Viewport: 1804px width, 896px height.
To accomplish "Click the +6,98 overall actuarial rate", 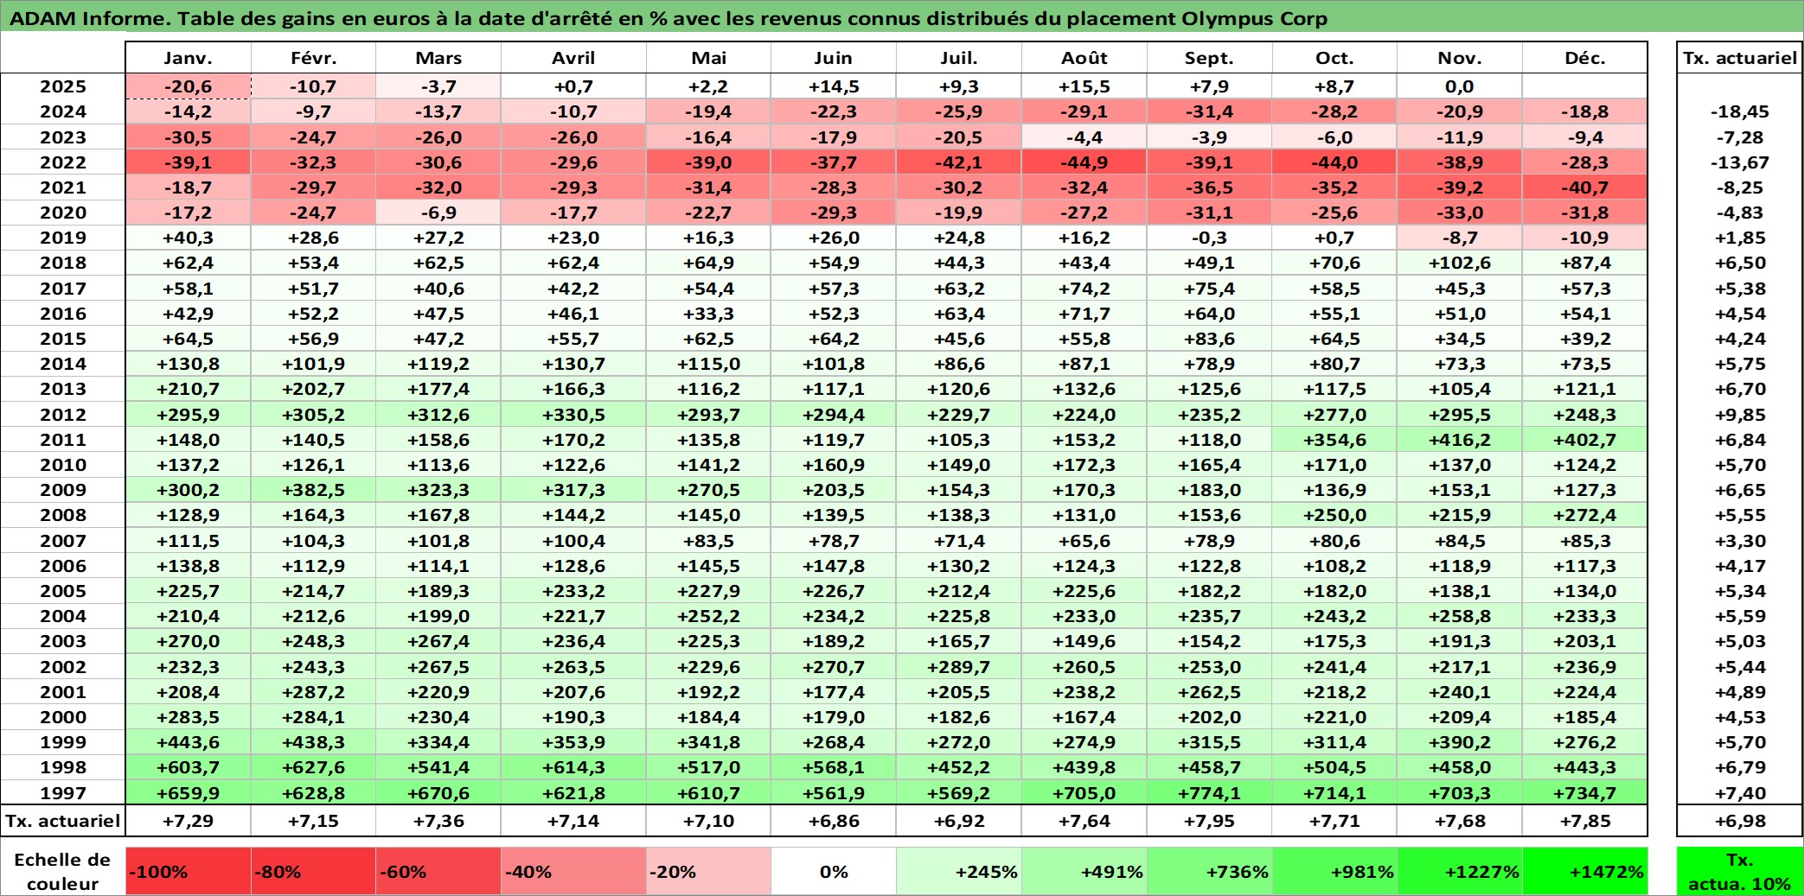I will point(1740,821).
